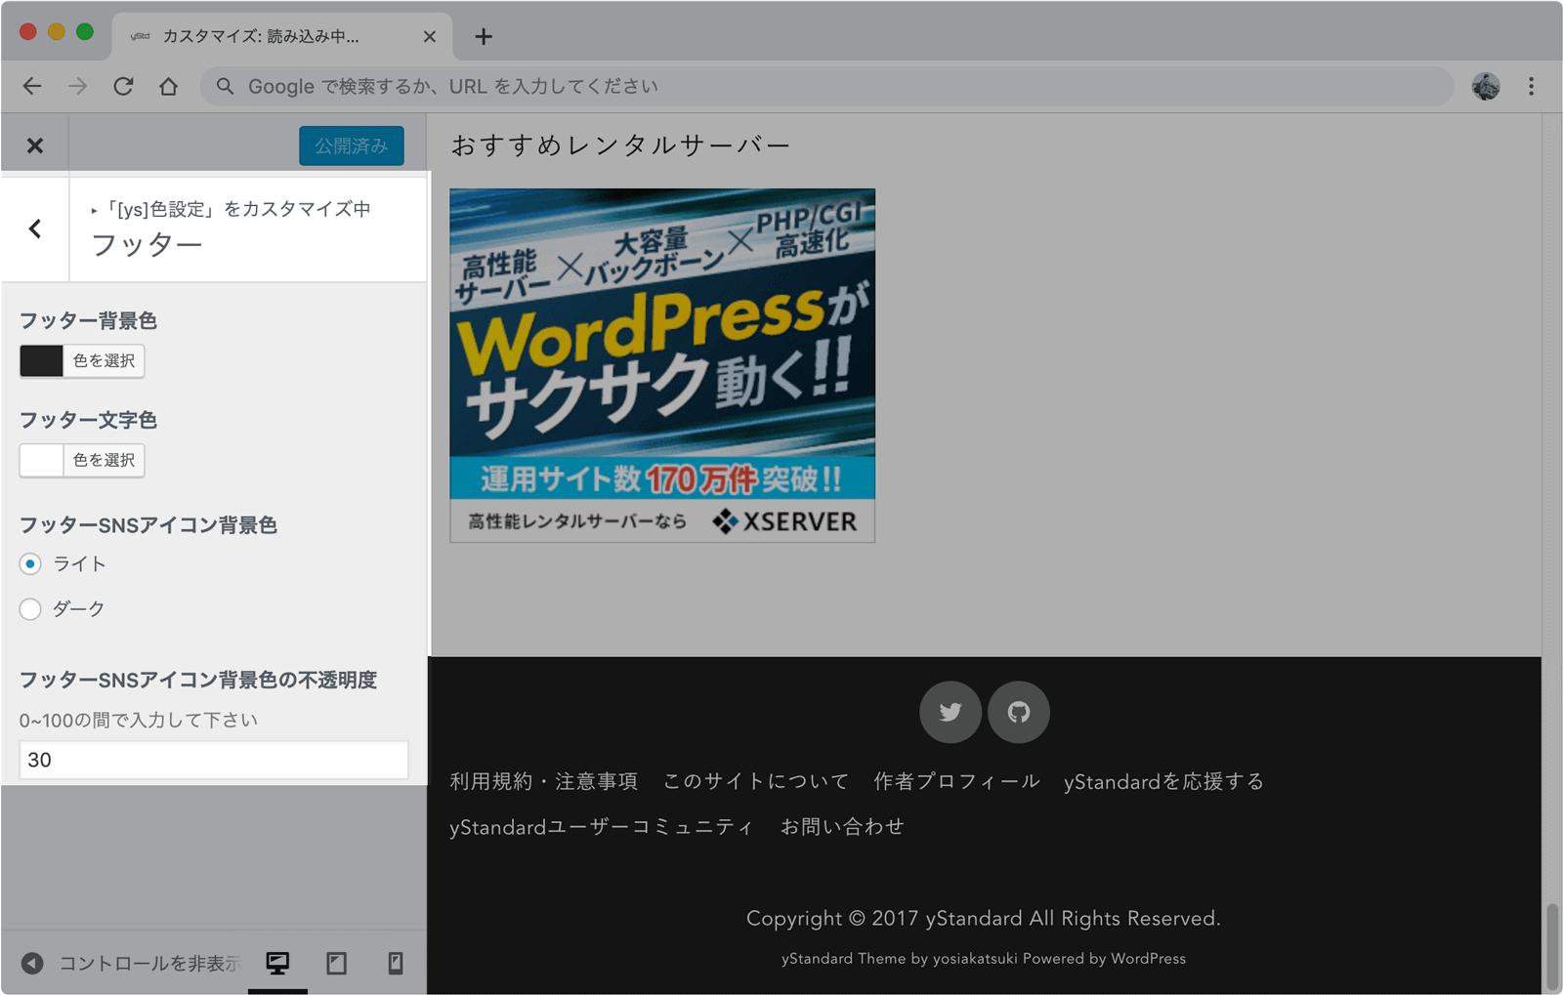Open 利用規約・注意事項 footer link
1563x995 pixels.
pos(544,781)
